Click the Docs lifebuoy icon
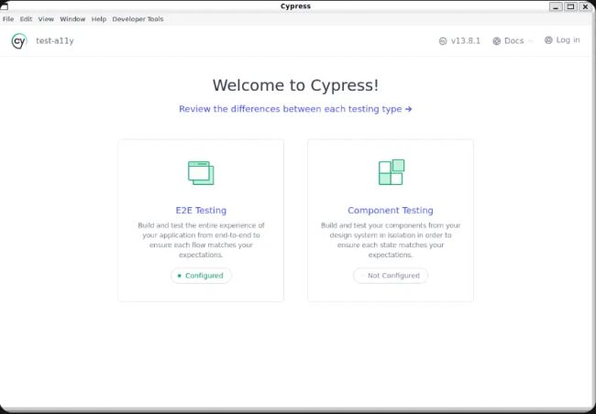 tap(496, 41)
